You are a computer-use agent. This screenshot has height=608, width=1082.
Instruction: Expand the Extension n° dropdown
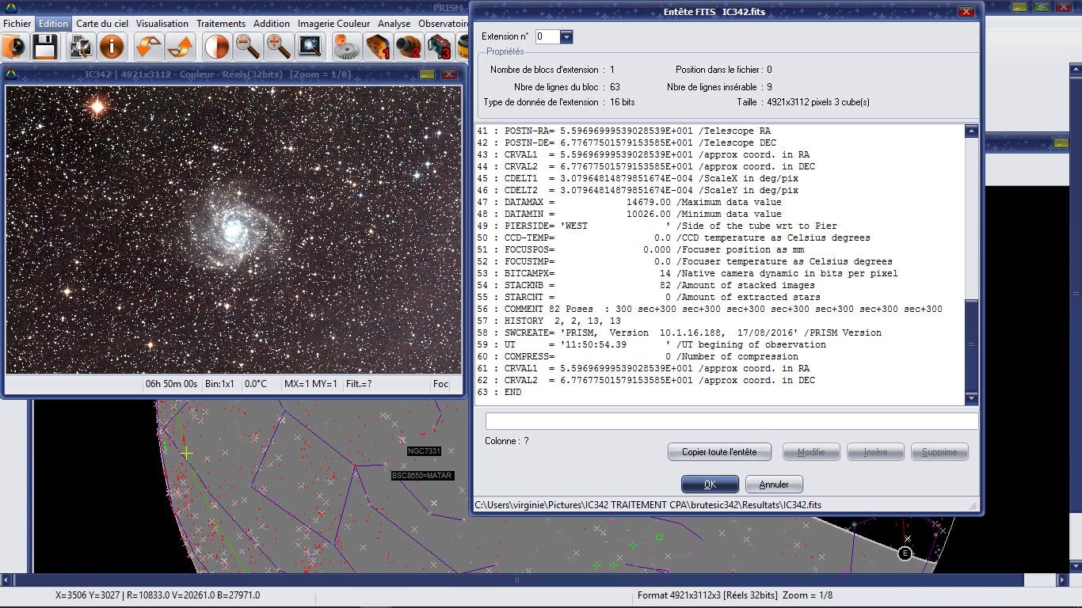[x=566, y=37]
